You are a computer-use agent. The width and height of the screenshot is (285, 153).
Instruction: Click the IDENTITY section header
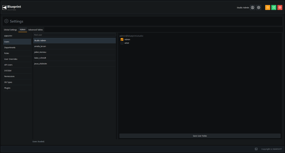8,36
